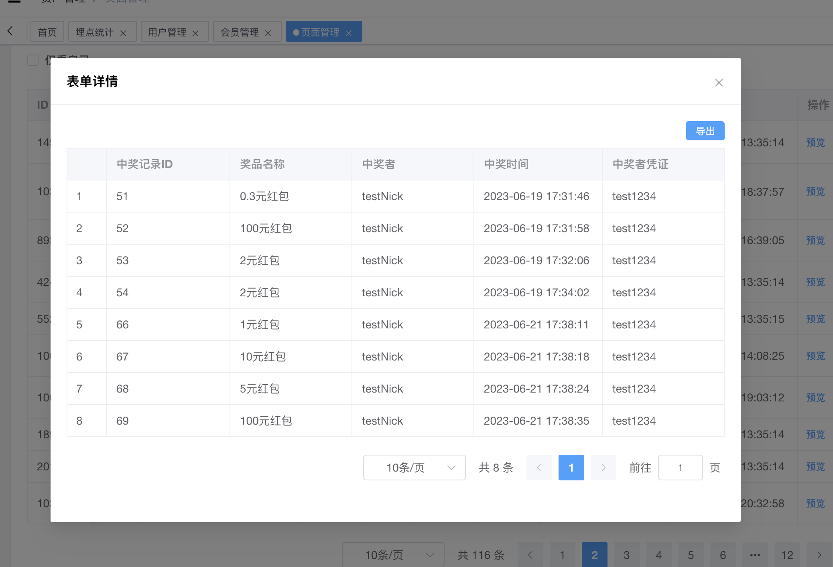Switch to the 首页 tab
This screenshot has height=567, width=833.
[47, 32]
